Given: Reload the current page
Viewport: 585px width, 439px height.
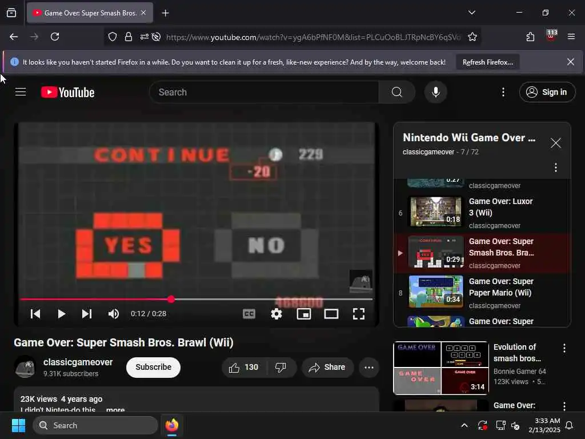Looking at the screenshot, I should click(55, 37).
